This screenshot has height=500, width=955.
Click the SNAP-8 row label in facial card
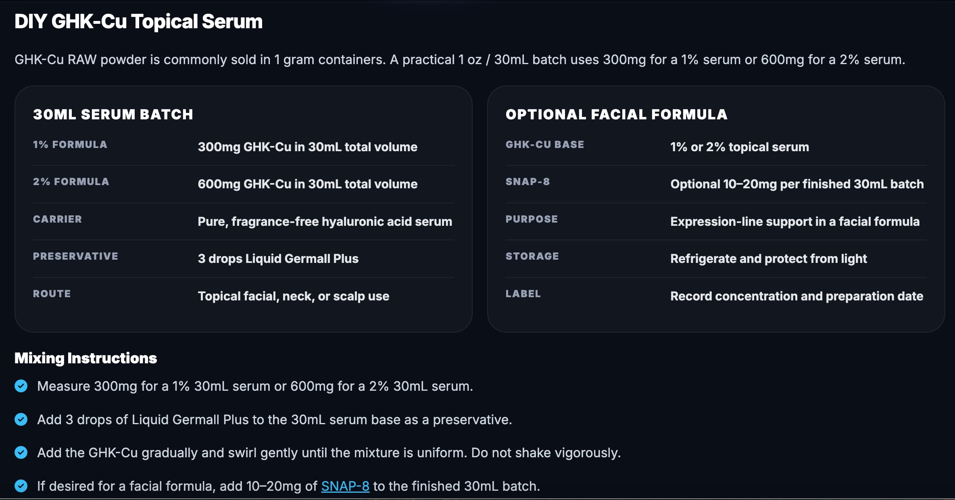528,181
